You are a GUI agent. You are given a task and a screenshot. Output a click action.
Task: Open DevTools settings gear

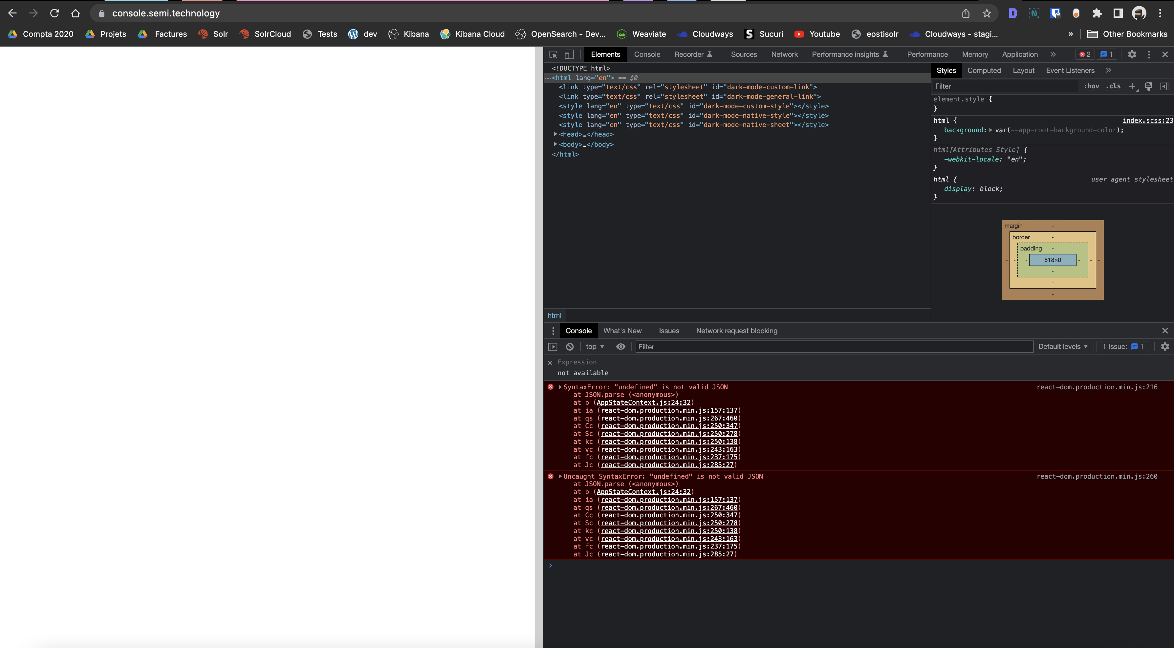tap(1133, 54)
